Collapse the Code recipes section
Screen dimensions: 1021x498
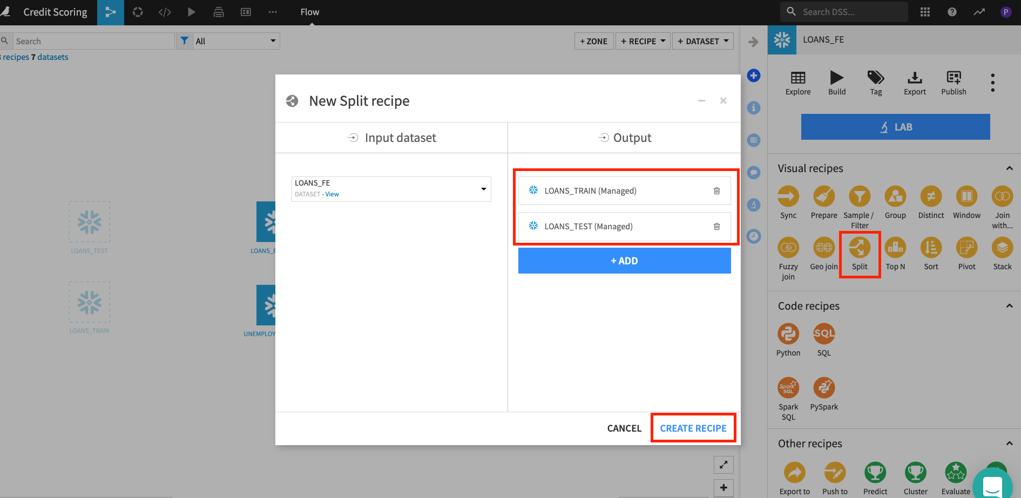[1009, 306]
